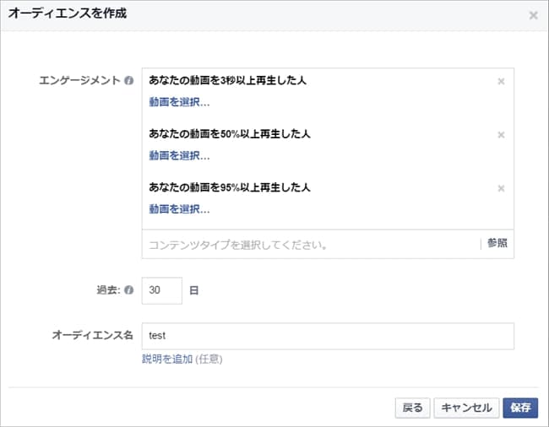The height and width of the screenshot is (427, 549).
Task: Click info icon beside 過去 label
Action: 129,290
